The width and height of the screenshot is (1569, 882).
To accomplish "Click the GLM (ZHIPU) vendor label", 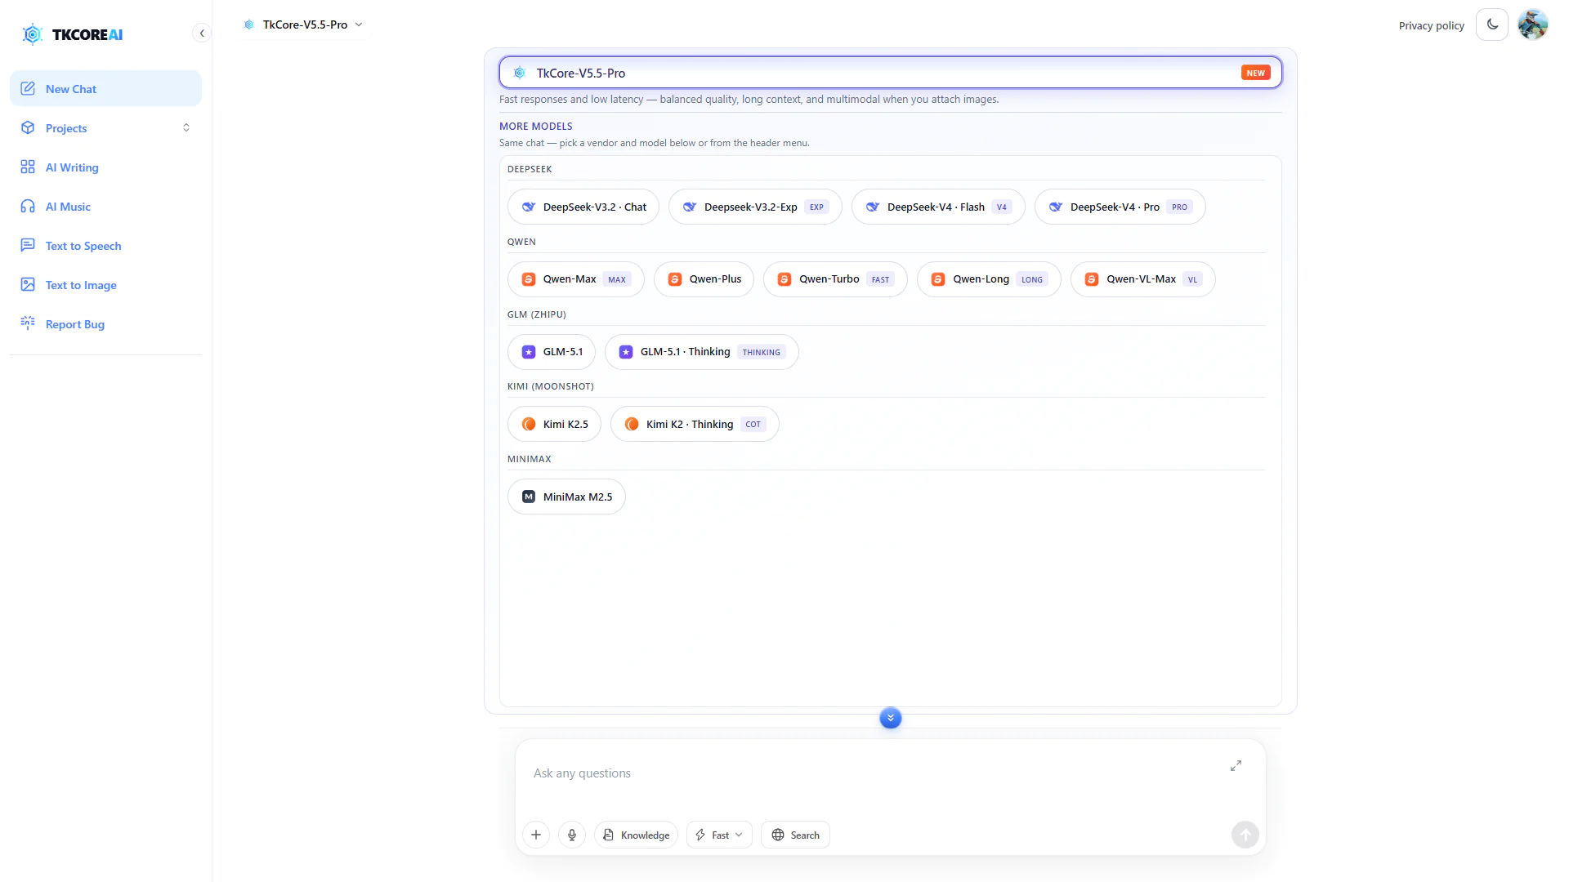I will click(537, 314).
